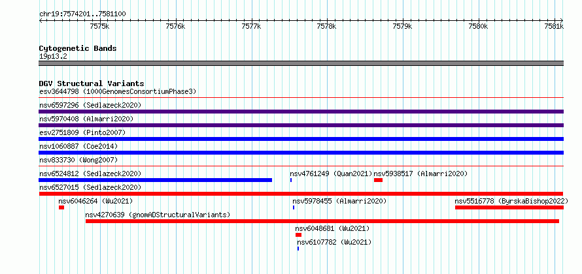Click the 7581k ruler position
This screenshot has height=274, width=582.
tap(554, 26)
